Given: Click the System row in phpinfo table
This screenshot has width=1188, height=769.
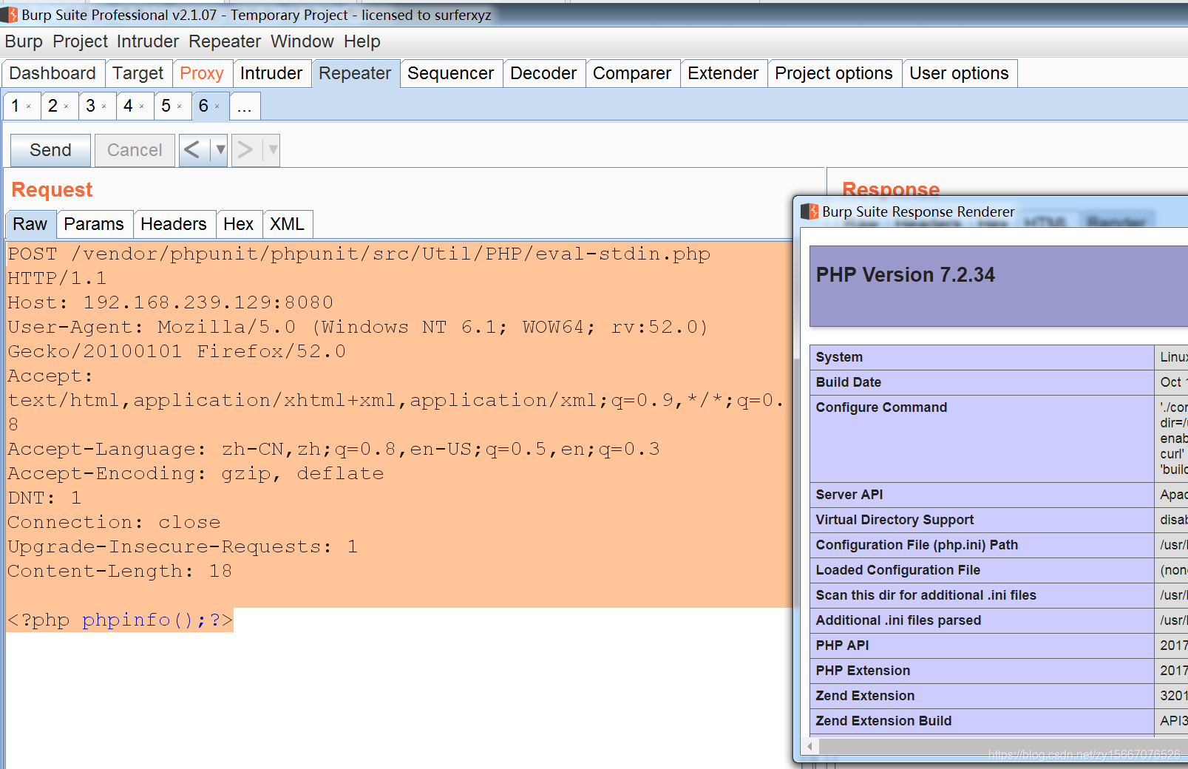Looking at the screenshot, I should (999, 357).
